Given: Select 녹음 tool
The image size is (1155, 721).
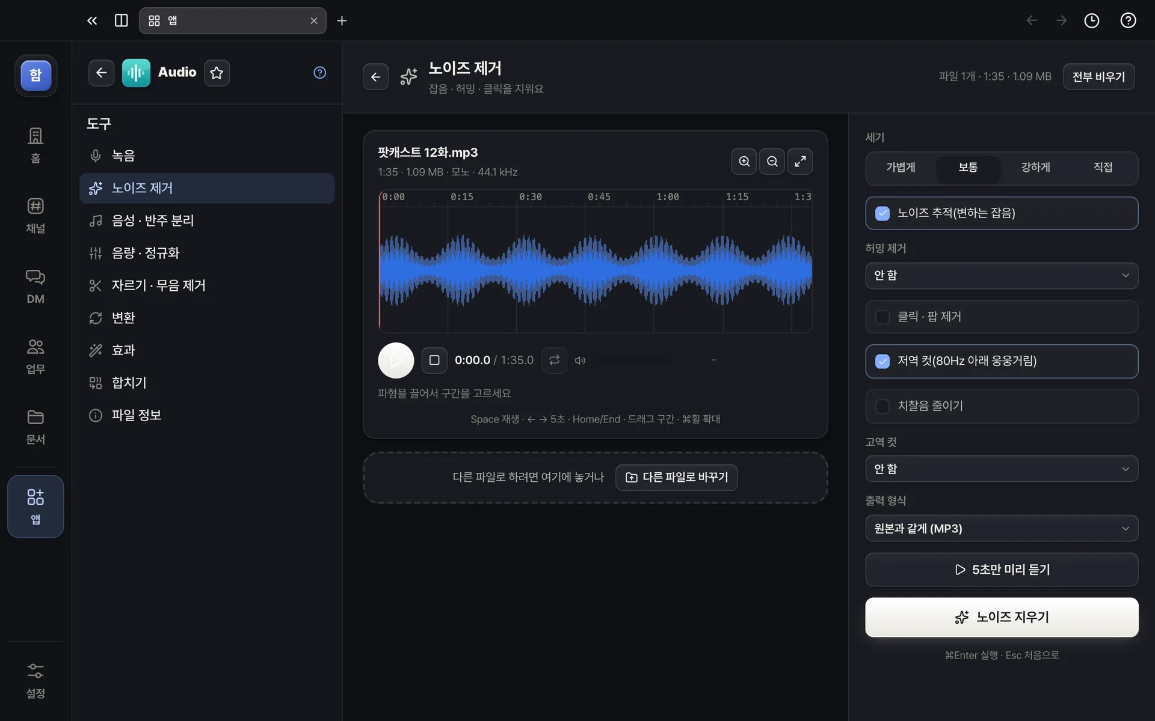Looking at the screenshot, I should (207, 156).
